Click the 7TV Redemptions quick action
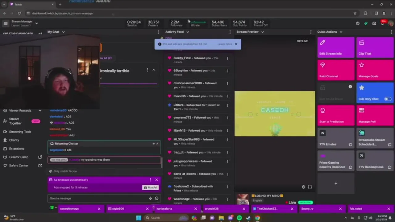Viewport: 395px width, 222px height. [375, 161]
